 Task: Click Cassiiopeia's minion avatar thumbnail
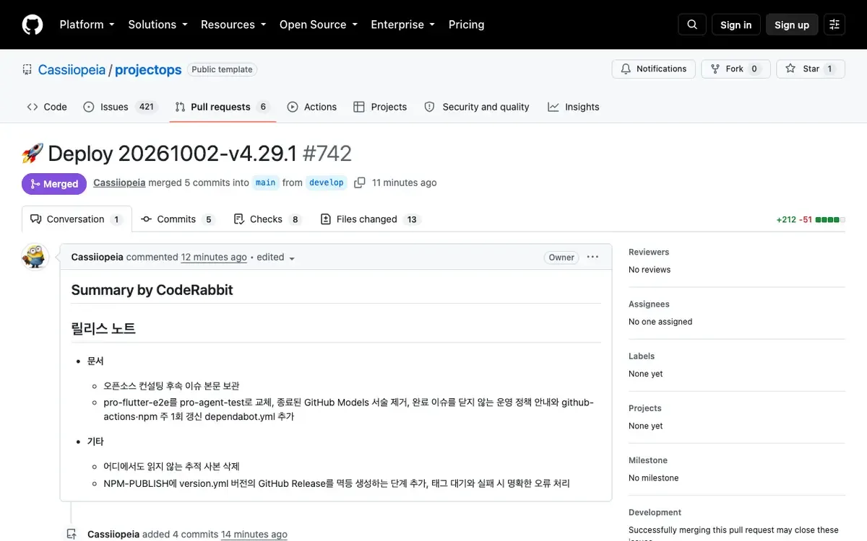click(x=35, y=257)
